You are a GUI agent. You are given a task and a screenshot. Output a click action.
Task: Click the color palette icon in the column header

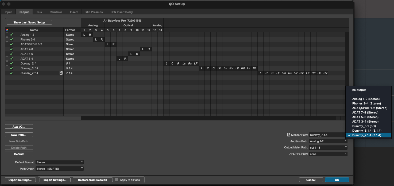point(7,30)
